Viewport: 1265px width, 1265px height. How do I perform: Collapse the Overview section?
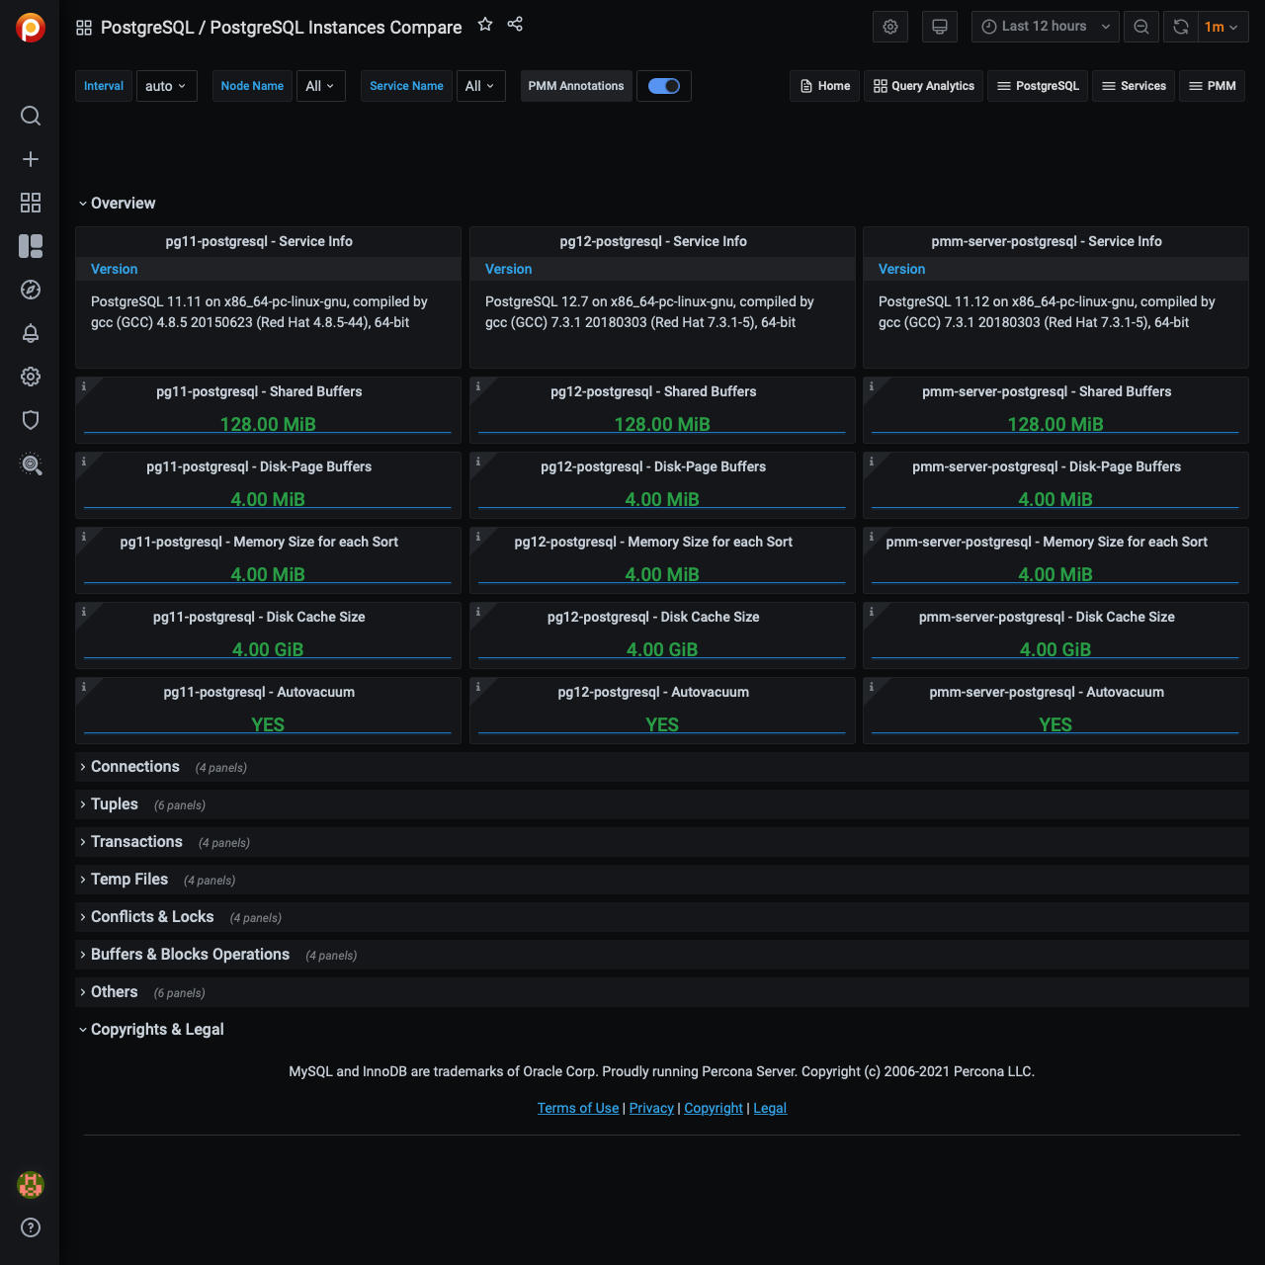pyautogui.click(x=123, y=204)
